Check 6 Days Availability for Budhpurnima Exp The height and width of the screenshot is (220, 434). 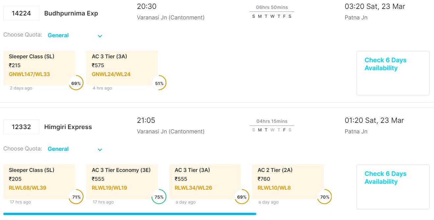coord(385,64)
